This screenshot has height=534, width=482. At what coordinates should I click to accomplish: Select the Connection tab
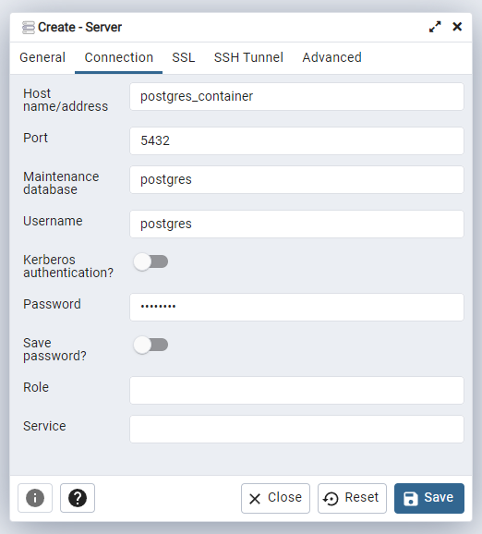[119, 57]
